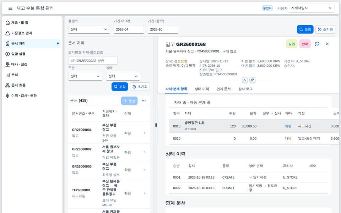Open row GR26000001 chevron arrow
The width and height of the screenshot is (341, 213).
pyautogui.click(x=145, y=133)
